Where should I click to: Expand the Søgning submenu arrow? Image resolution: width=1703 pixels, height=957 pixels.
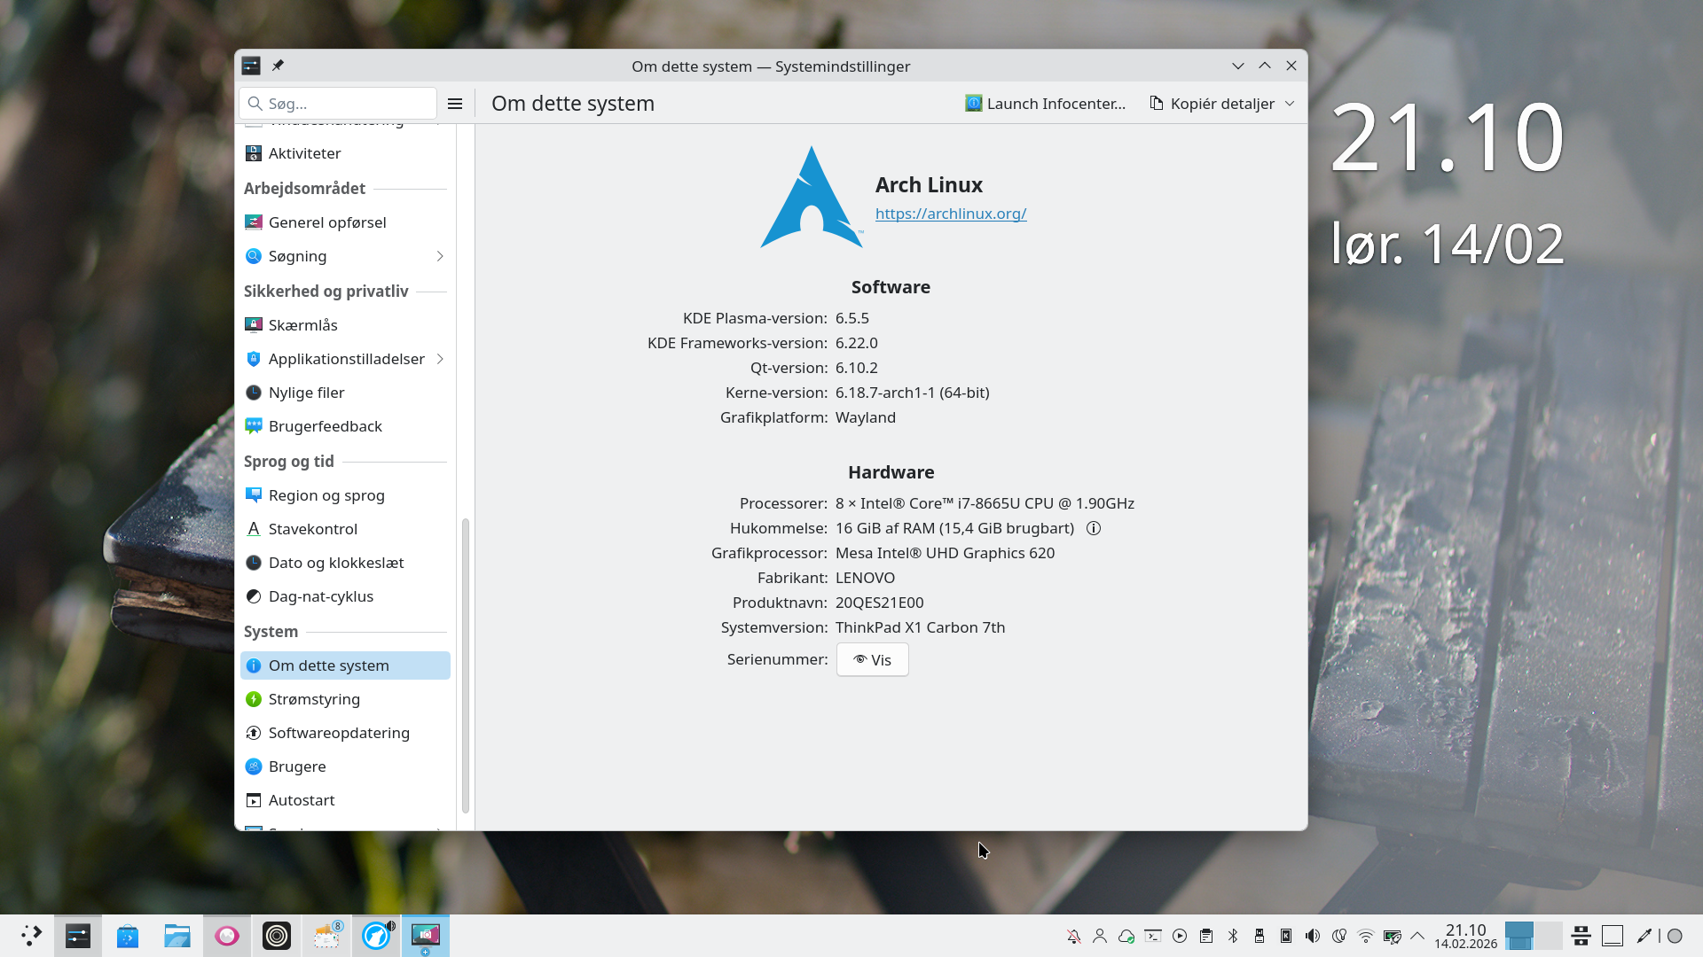click(x=440, y=256)
